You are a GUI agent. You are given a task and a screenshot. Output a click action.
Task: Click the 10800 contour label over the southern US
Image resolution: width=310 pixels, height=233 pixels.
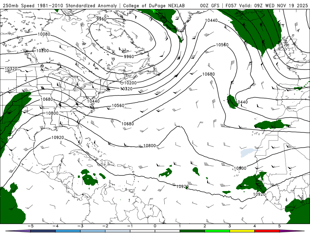pos(52,113)
